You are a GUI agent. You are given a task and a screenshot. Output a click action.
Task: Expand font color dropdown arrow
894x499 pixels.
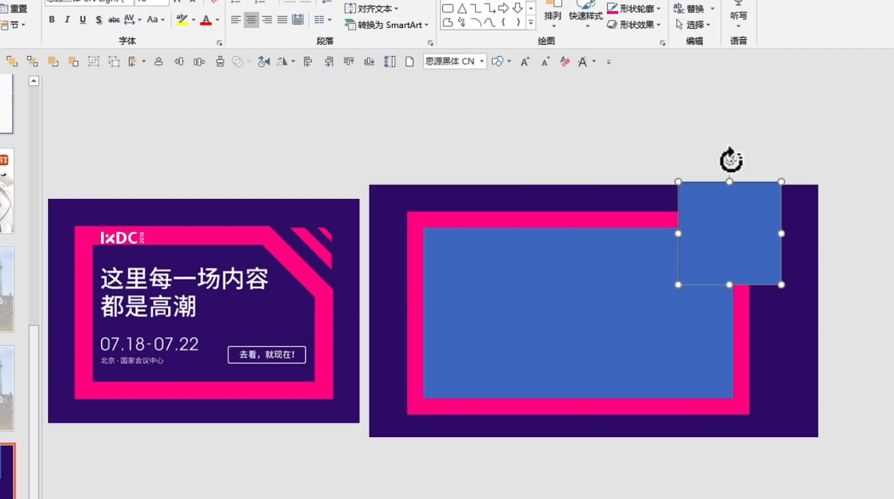(x=217, y=20)
